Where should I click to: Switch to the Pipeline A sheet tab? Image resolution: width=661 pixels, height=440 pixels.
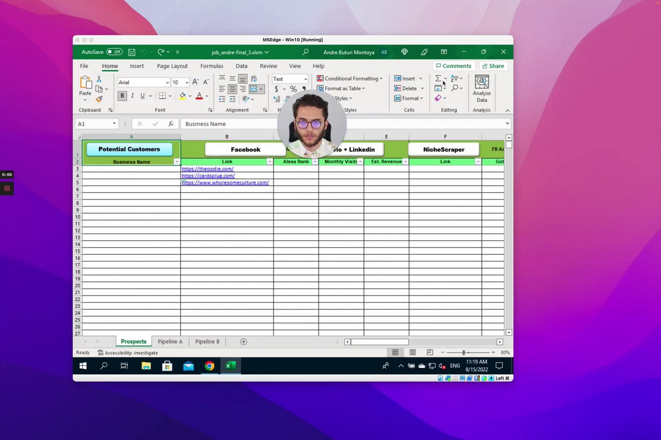point(170,341)
